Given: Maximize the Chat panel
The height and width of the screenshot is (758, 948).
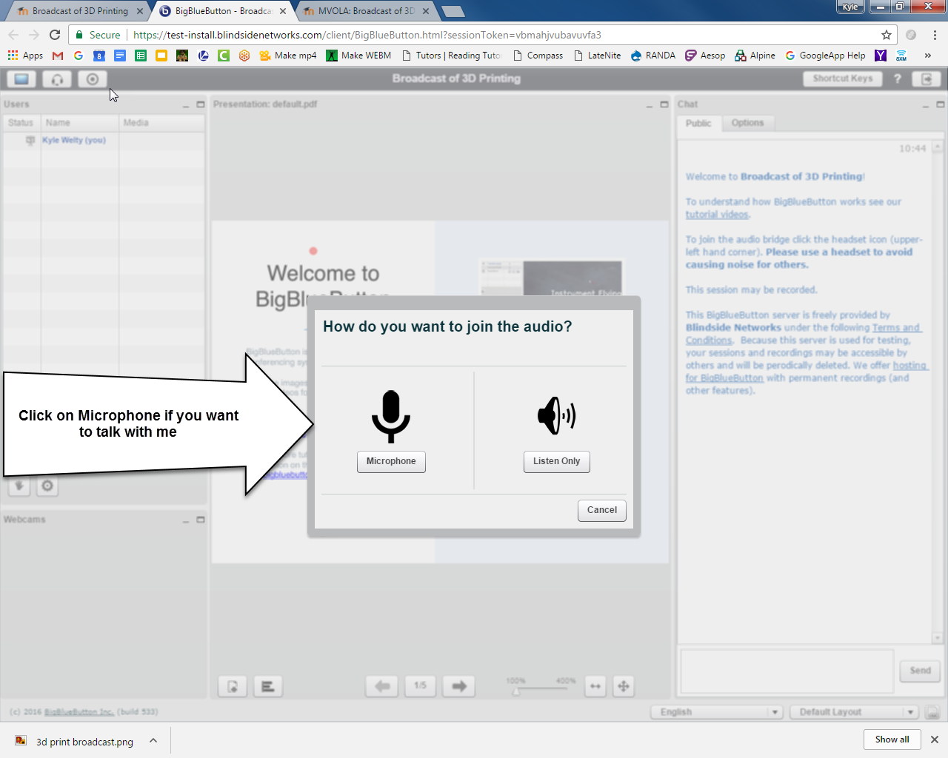Looking at the screenshot, I should coord(940,104).
